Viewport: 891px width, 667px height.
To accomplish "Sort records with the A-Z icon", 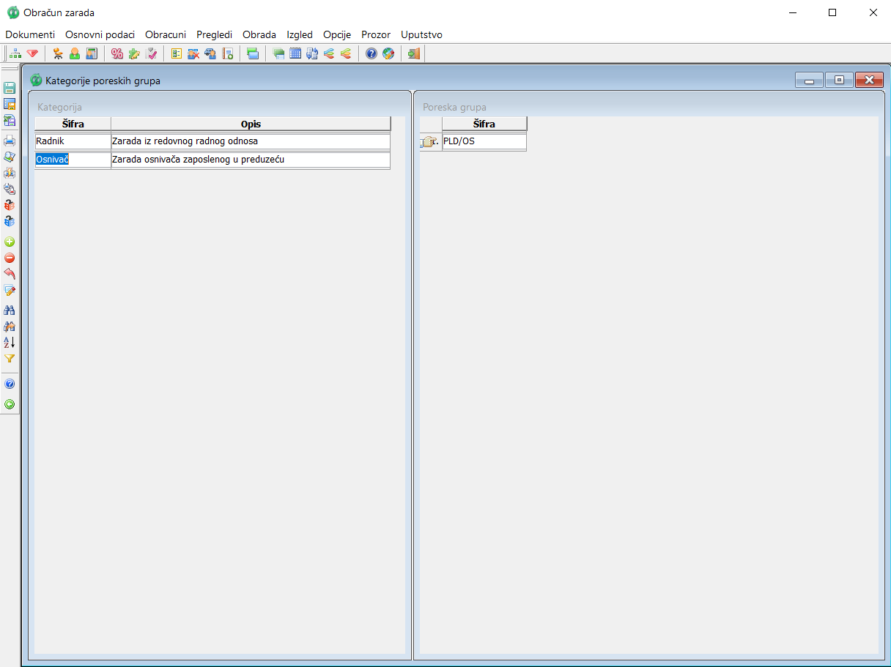I will [x=10, y=342].
